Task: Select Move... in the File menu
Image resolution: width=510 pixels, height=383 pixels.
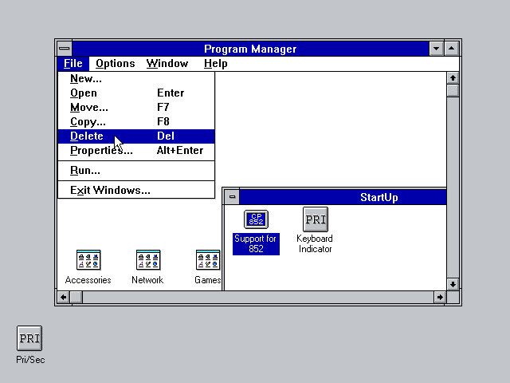Action: click(136, 108)
